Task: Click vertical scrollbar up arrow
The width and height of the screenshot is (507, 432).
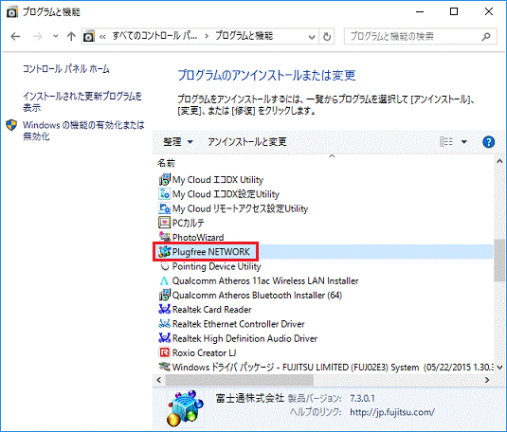Action: click(x=499, y=161)
